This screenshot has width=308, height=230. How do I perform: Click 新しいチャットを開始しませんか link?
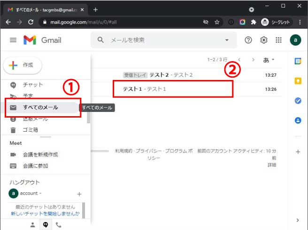coord(45,214)
